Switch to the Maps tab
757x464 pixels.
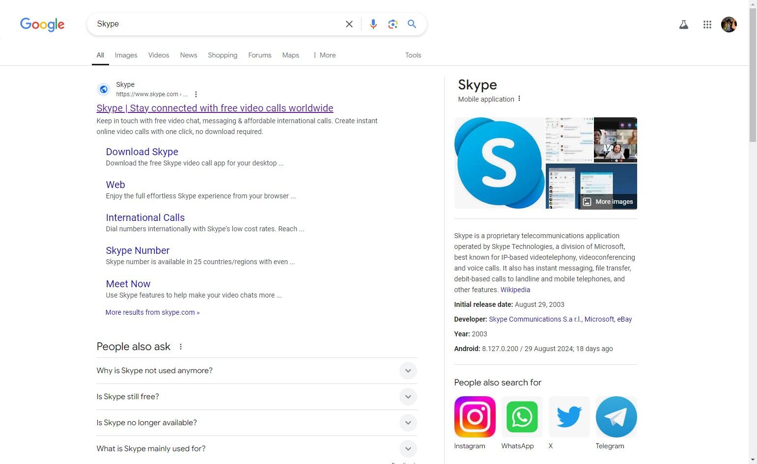pyautogui.click(x=291, y=55)
